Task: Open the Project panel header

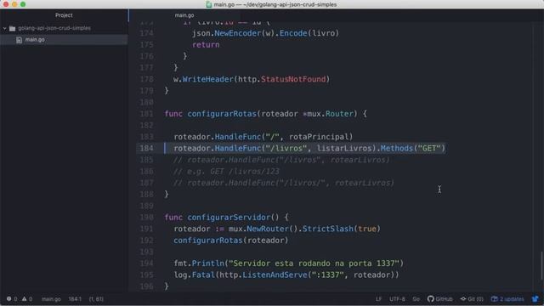Action: pyautogui.click(x=64, y=15)
